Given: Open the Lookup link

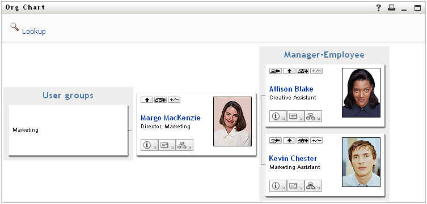Looking at the screenshot, I should 34,32.
